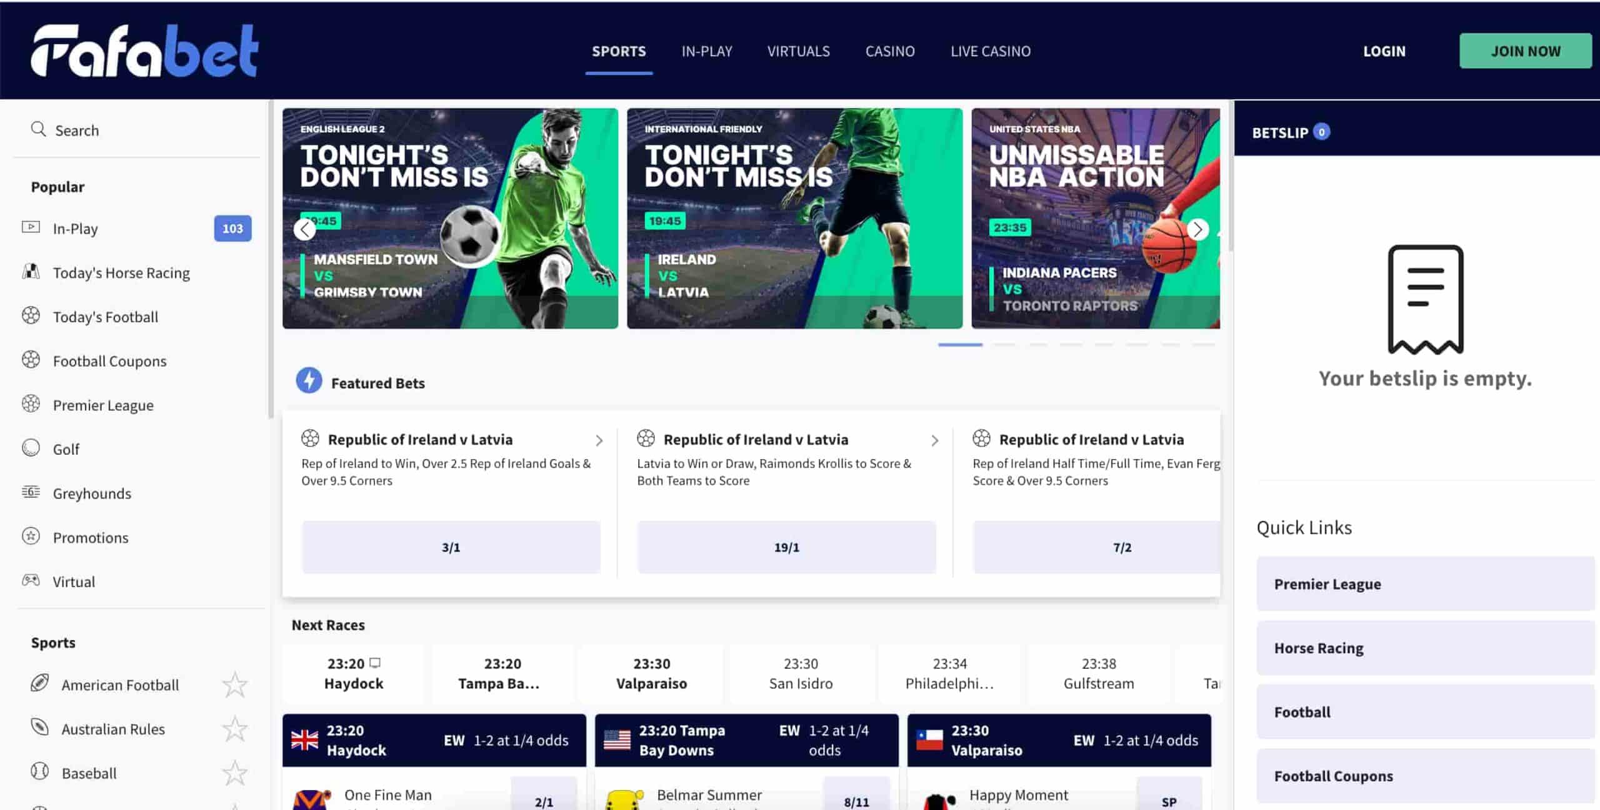The image size is (1600, 810).
Task: Click Today's Horse Racing jockey icon
Action: point(31,272)
